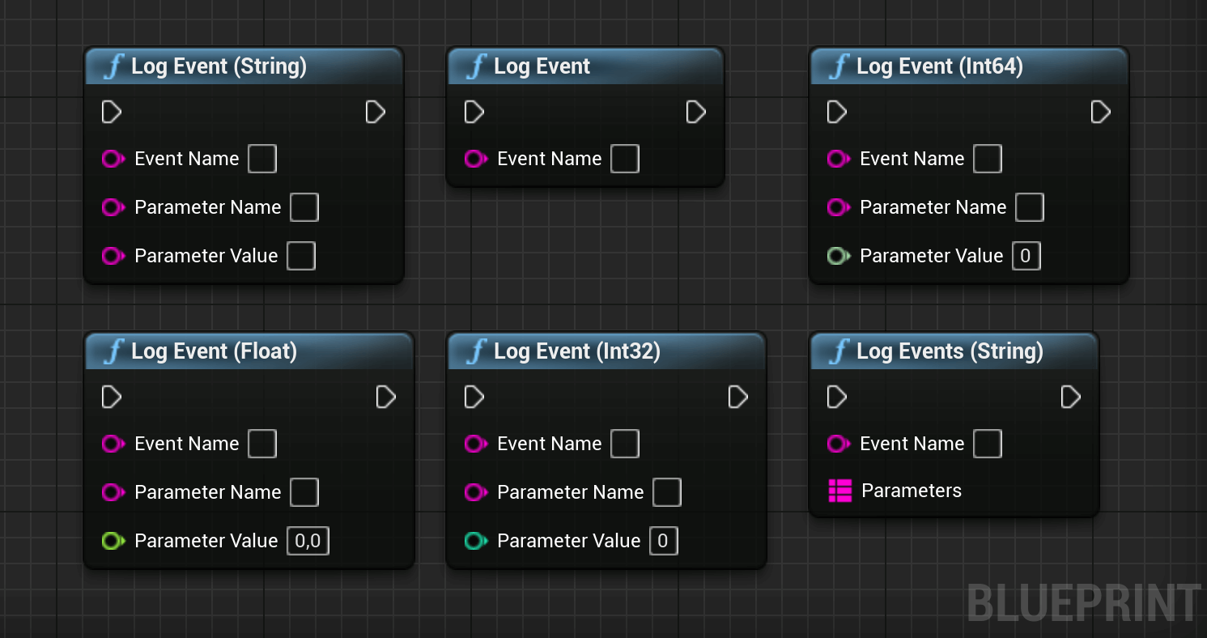Select the Log Events (String) node title
Image resolution: width=1207 pixels, height=638 pixels.
point(950,351)
